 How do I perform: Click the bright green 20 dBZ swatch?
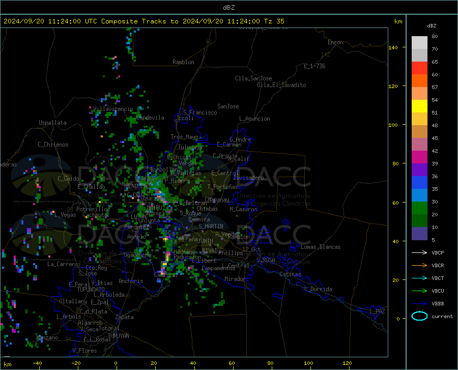(x=419, y=208)
